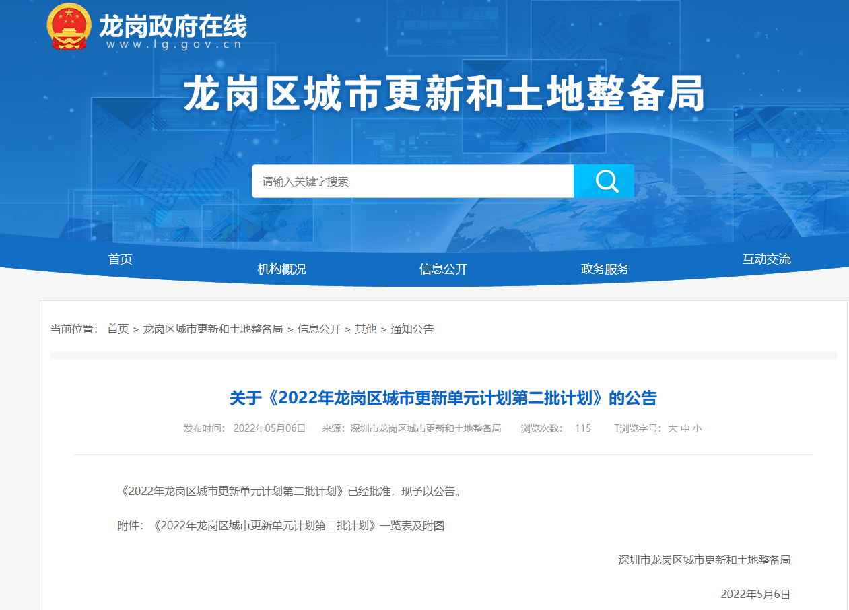Click the national emblem logo

tap(69, 27)
